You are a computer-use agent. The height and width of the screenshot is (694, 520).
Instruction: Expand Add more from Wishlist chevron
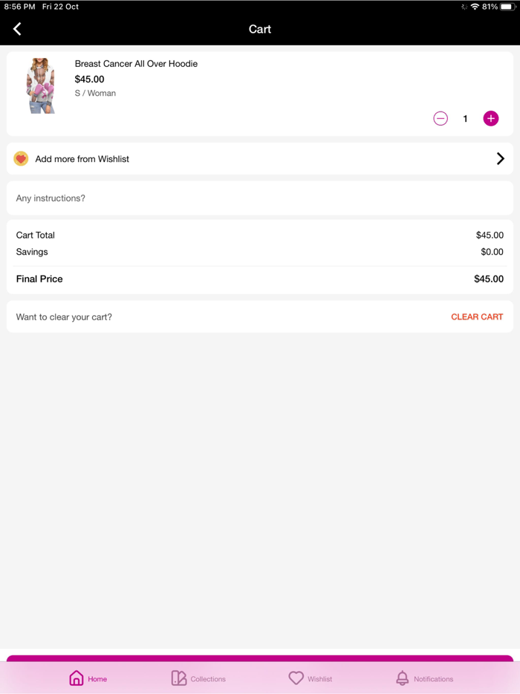500,159
